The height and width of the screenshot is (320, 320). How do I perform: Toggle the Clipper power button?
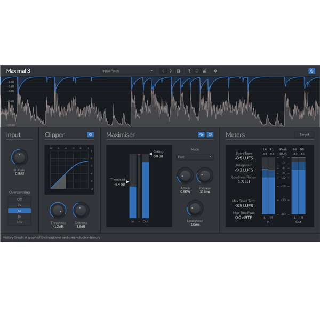point(91,134)
